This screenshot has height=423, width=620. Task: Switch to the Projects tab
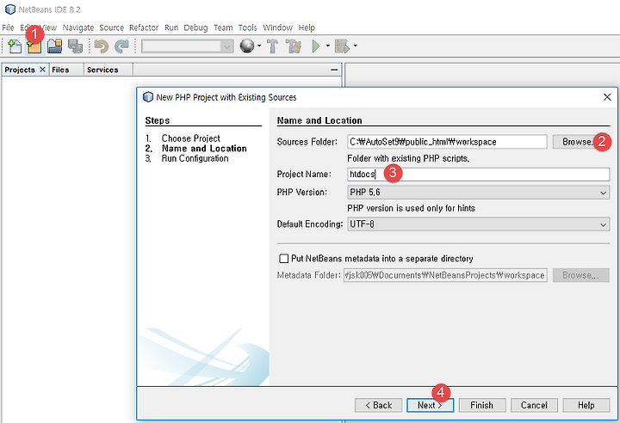click(20, 70)
